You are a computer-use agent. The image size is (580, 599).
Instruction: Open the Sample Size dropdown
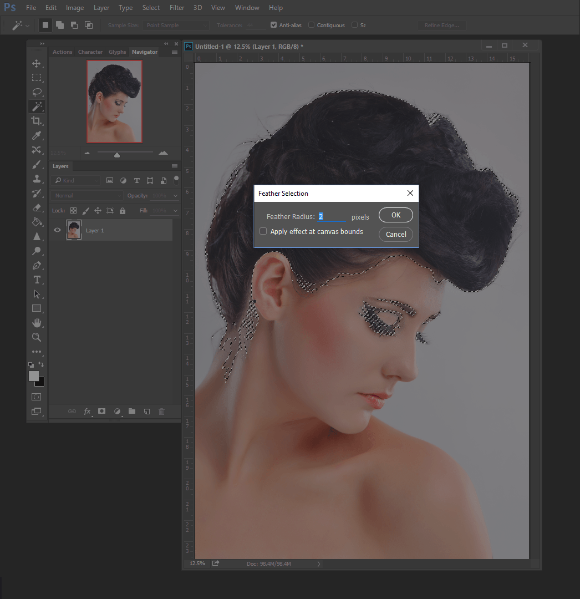[175, 25]
